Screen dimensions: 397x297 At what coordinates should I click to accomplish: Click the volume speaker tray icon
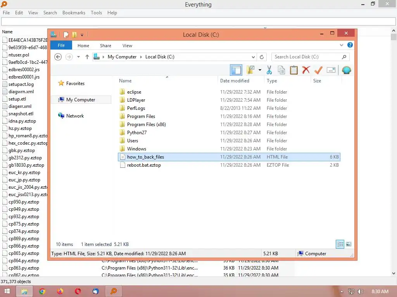pyautogui.click(x=360, y=292)
